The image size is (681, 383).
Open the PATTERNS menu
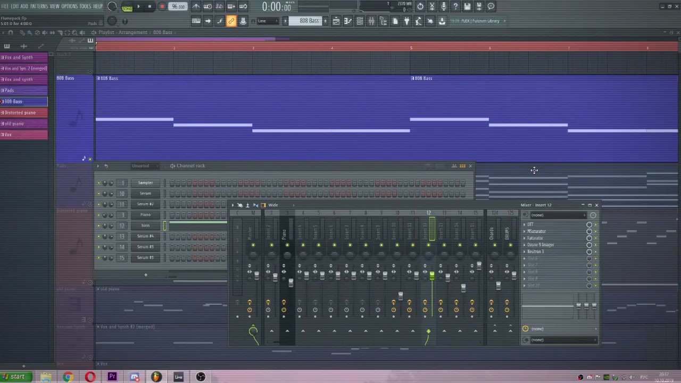click(39, 6)
